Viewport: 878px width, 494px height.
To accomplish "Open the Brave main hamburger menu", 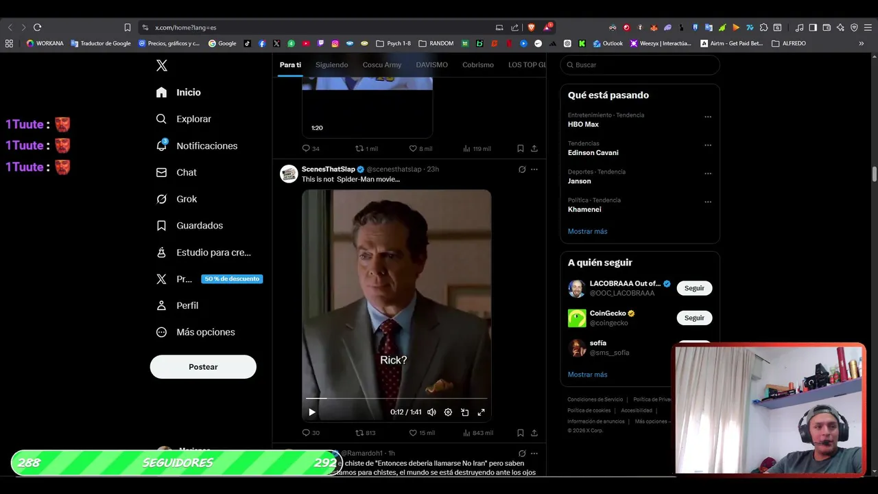I will click(x=868, y=27).
